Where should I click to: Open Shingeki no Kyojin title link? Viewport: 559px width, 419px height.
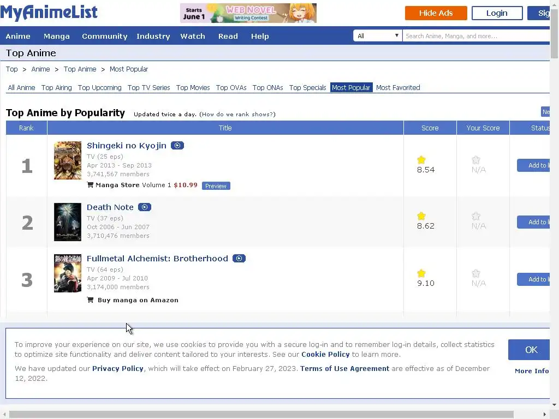(127, 145)
